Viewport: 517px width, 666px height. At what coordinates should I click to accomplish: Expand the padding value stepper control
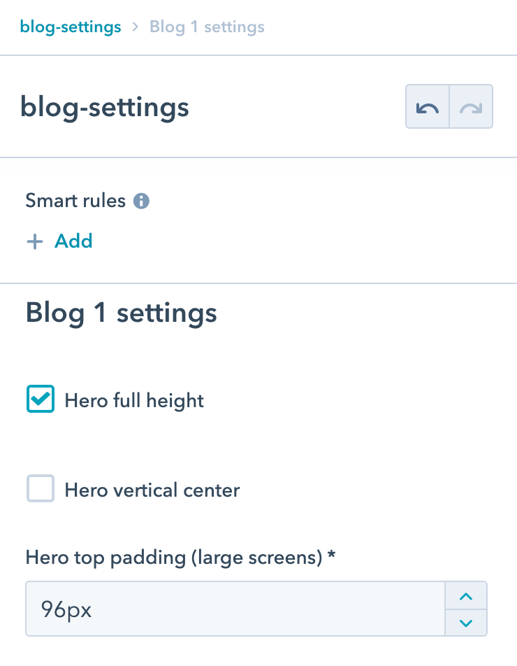pyautogui.click(x=466, y=609)
